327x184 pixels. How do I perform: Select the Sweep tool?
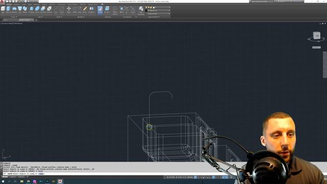(x=25, y=9)
